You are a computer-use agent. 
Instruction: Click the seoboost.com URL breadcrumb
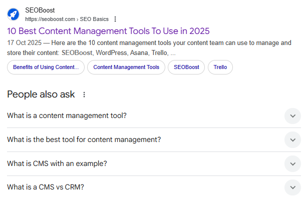point(67,19)
